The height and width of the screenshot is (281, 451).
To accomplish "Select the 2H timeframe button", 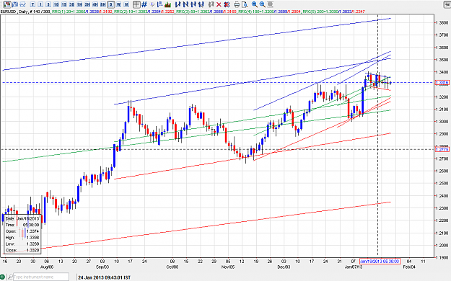I will click(x=87, y=4).
